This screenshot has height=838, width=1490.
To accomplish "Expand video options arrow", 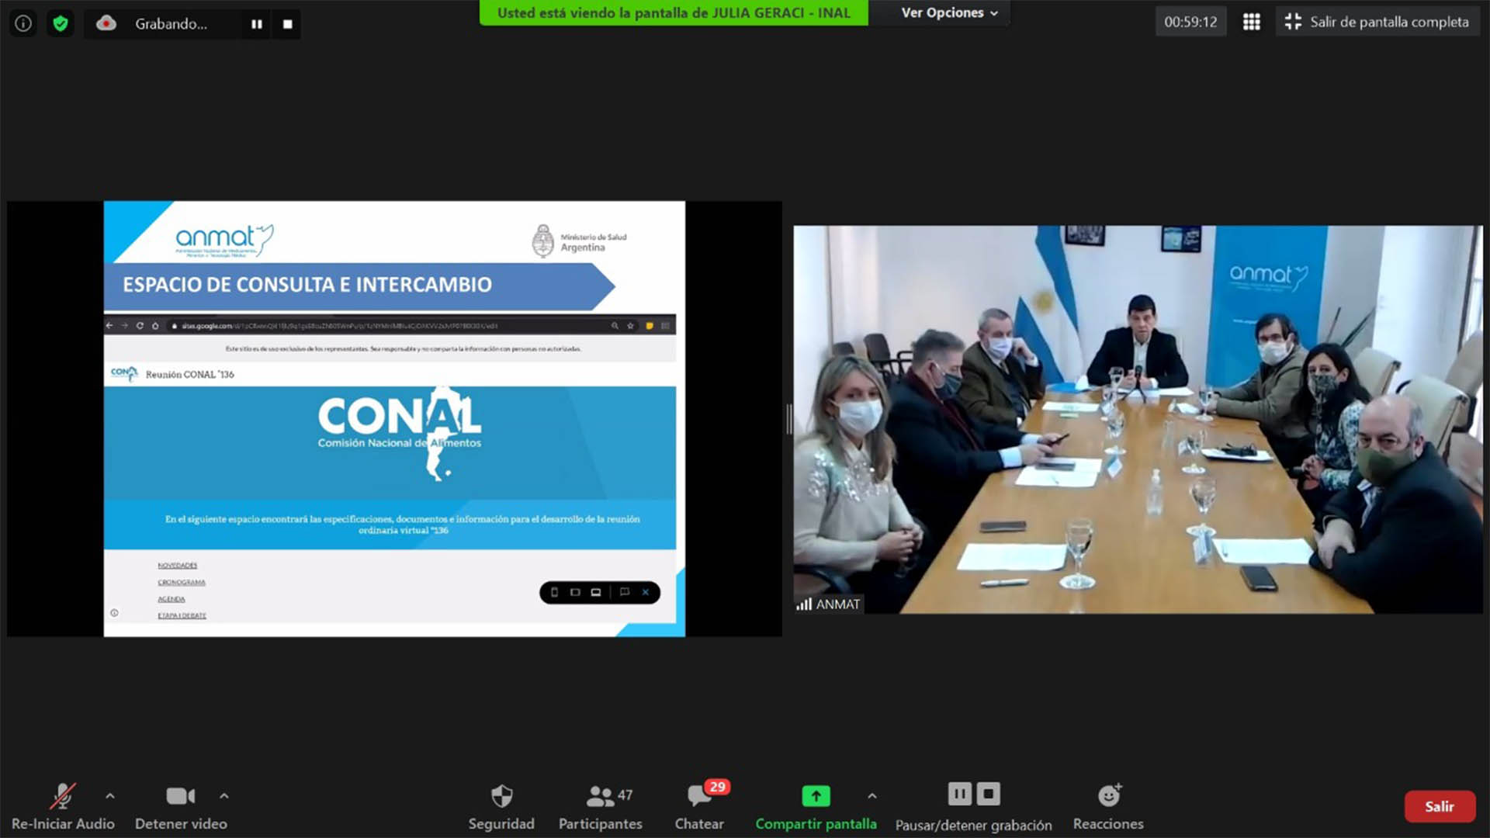I will point(224,796).
